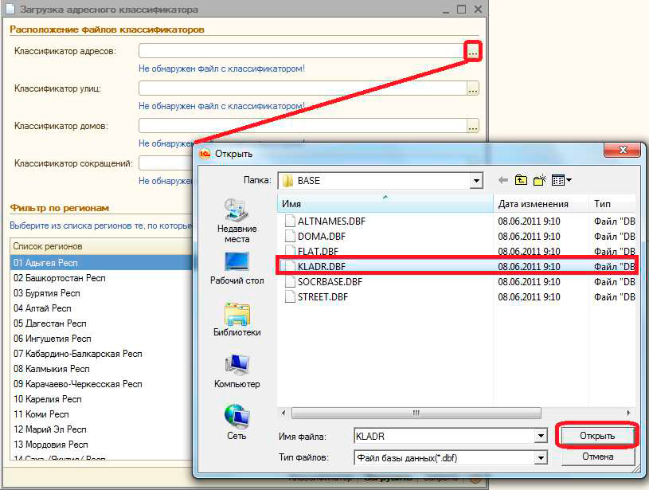Click browse button for Классификатор адресов
Screen dimensions: 649x490
coord(473,51)
